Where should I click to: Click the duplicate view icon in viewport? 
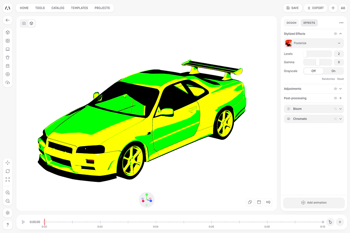tap(250, 202)
